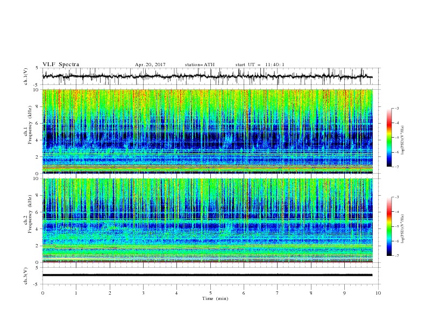Click the '3' tick label on time axis

point(144,293)
